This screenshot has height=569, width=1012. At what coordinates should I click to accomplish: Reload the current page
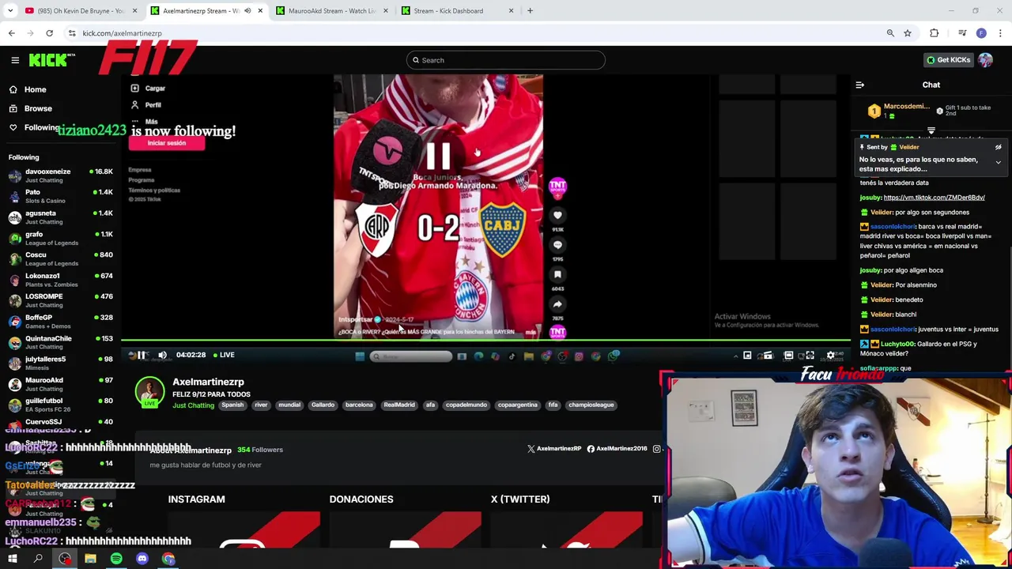(49, 33)
